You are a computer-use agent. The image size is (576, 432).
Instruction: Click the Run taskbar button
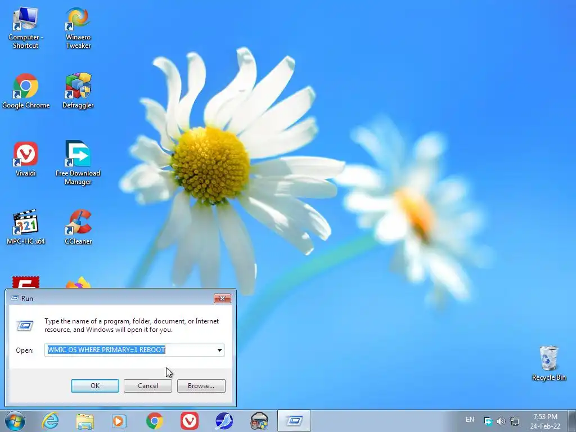click(x=294, y=421)
